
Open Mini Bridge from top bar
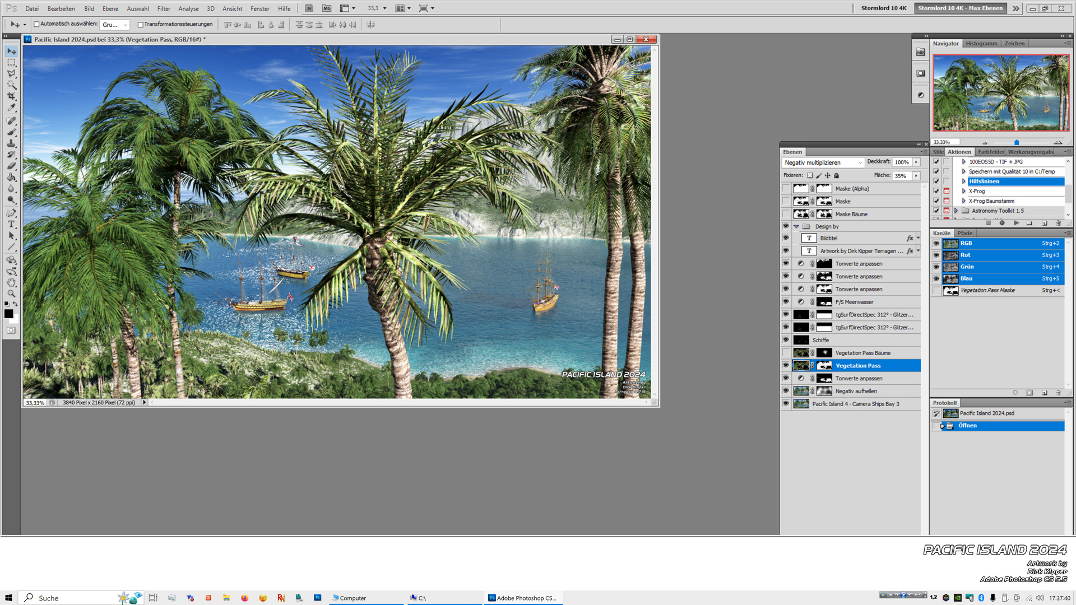[x=327, y=8]
